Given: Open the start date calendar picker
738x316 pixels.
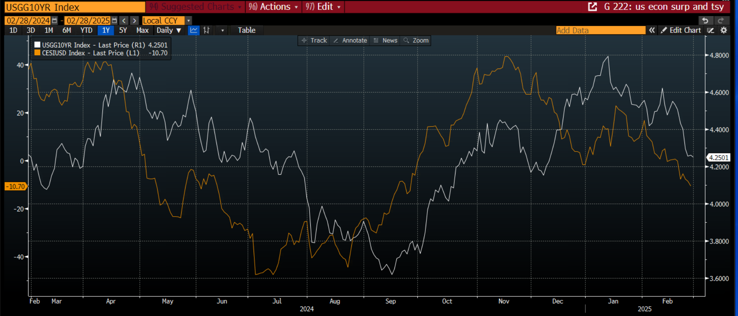Looking at the screenshot, I should pyautogui.click(x=55, y=20).
